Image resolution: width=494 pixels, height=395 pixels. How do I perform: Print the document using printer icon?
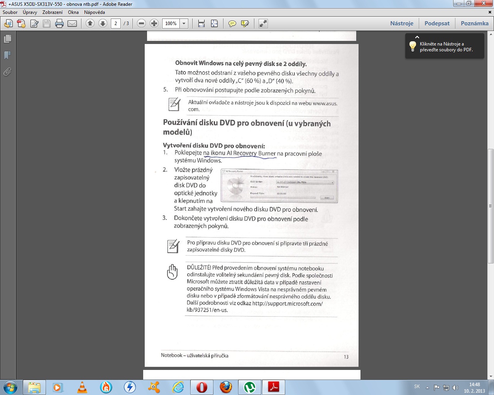59,24
